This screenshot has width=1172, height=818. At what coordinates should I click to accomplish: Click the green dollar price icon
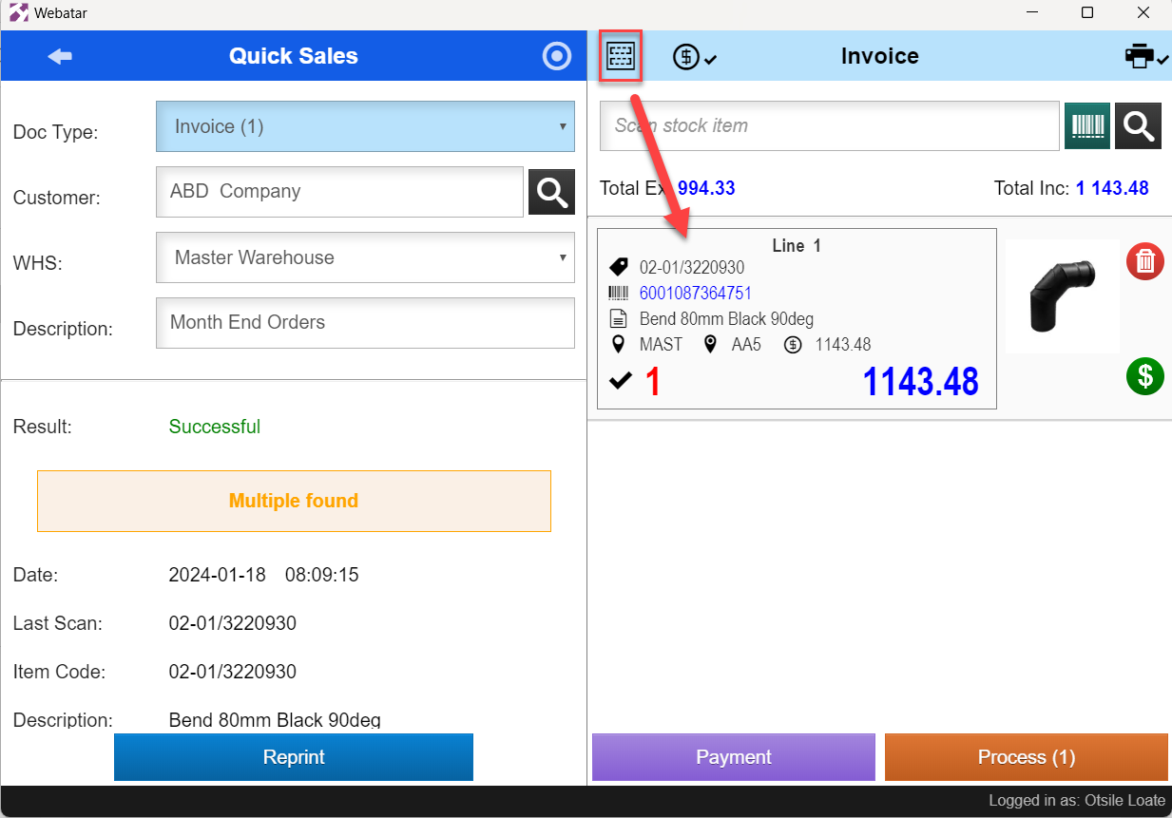click(x=1145, y=376)
